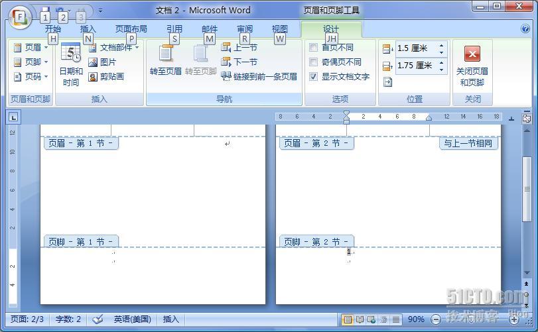Click 字数: 2 word count
Image resolution: width=538 pixels, height=332 pixels.
68,319
